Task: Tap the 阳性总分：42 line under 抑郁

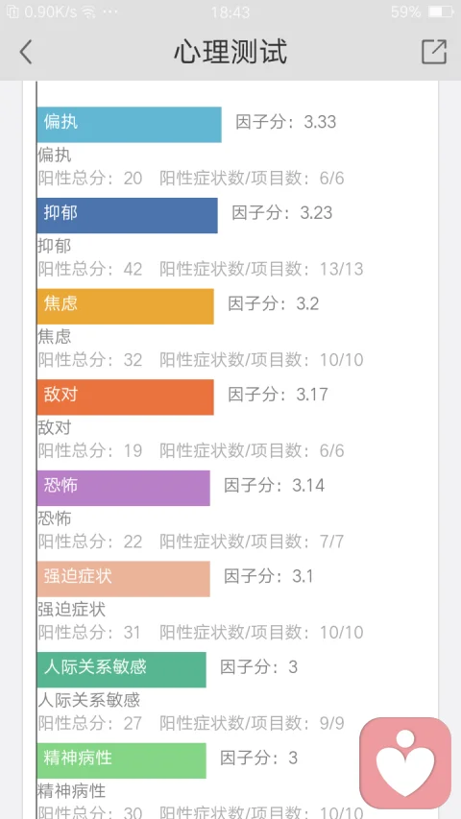Action: click(x=90, y=269)
